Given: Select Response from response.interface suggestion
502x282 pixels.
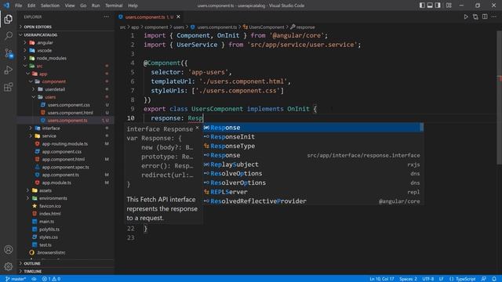Looking at the screenshot, I should pos(313,155).
